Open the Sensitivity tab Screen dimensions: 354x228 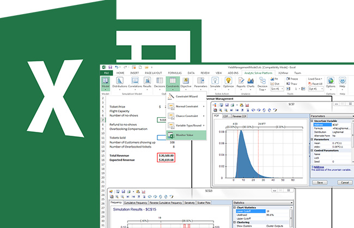pyautogui.click(x=190, y=203)
